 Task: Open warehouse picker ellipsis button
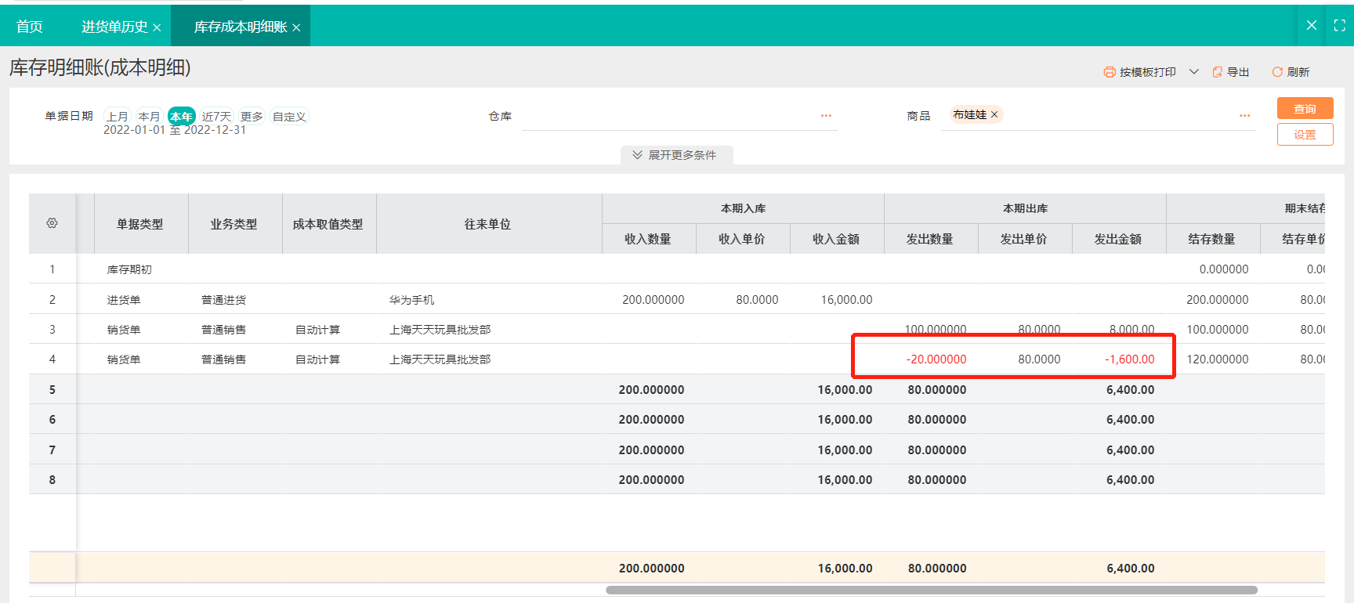pyautogui.click(x=826, y=116)
